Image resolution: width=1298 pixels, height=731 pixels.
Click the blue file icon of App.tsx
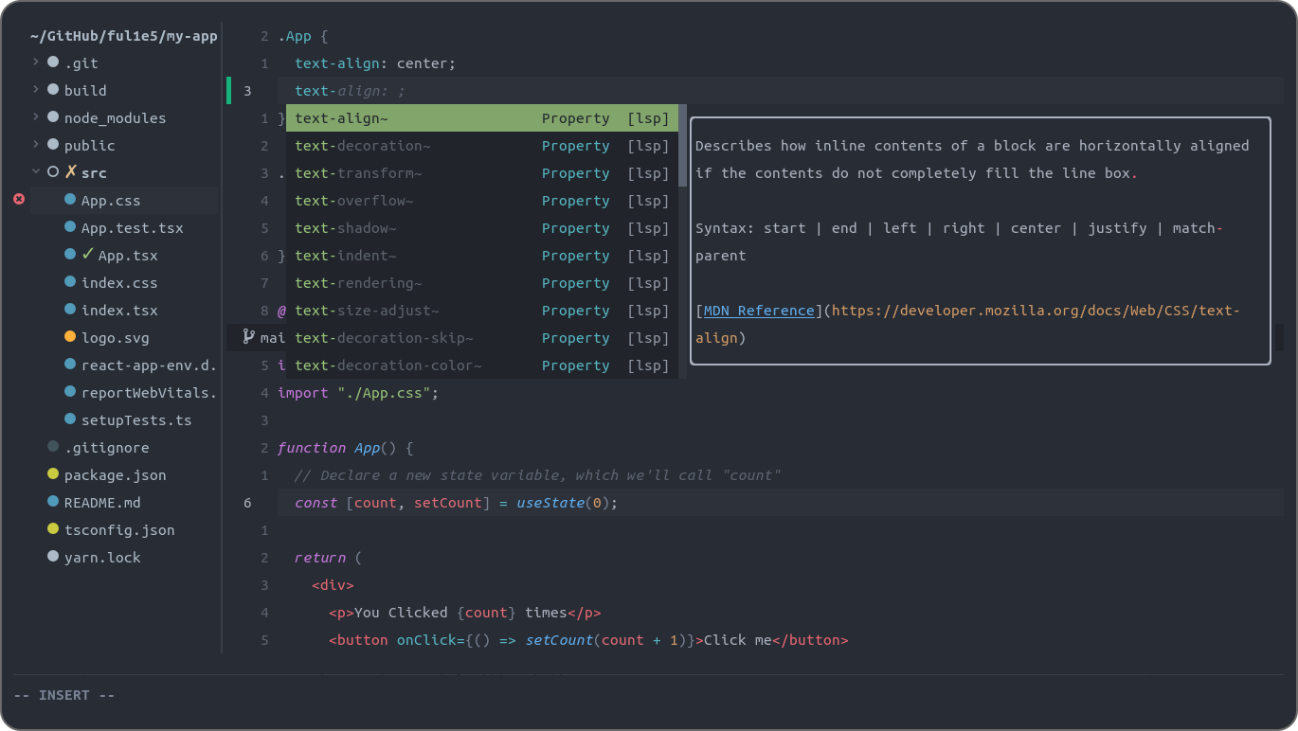(70, 255)
